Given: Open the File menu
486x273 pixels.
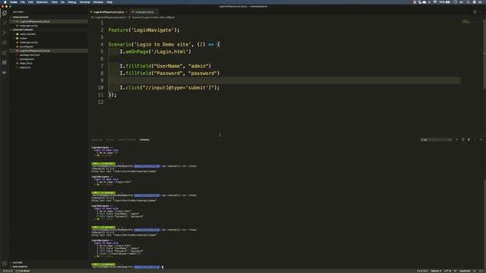Looking at the screenshot, I should pos(22,2).
